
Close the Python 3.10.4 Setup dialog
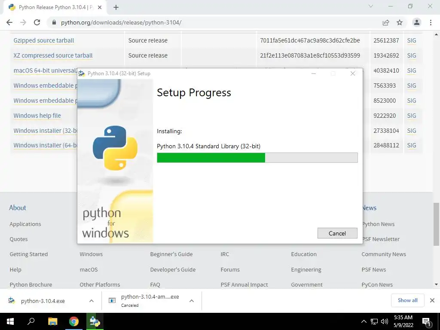point(353,73)
